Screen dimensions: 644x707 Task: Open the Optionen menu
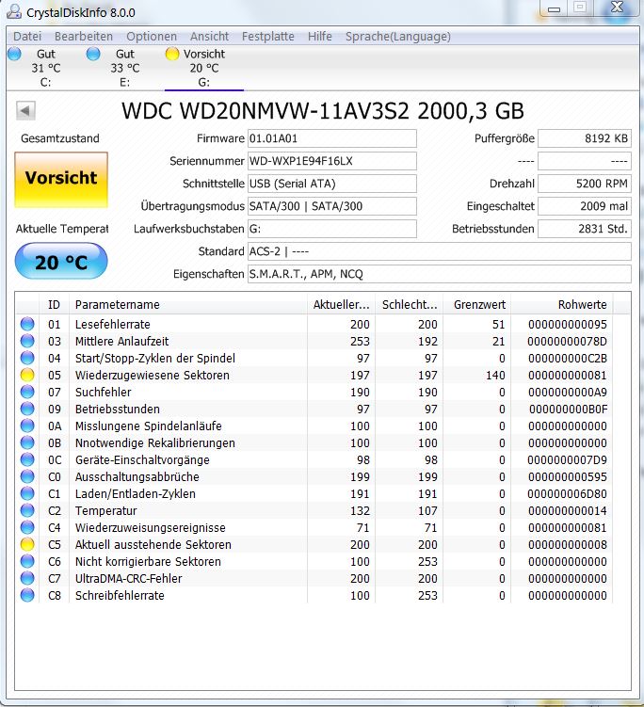tap(151, 36)
